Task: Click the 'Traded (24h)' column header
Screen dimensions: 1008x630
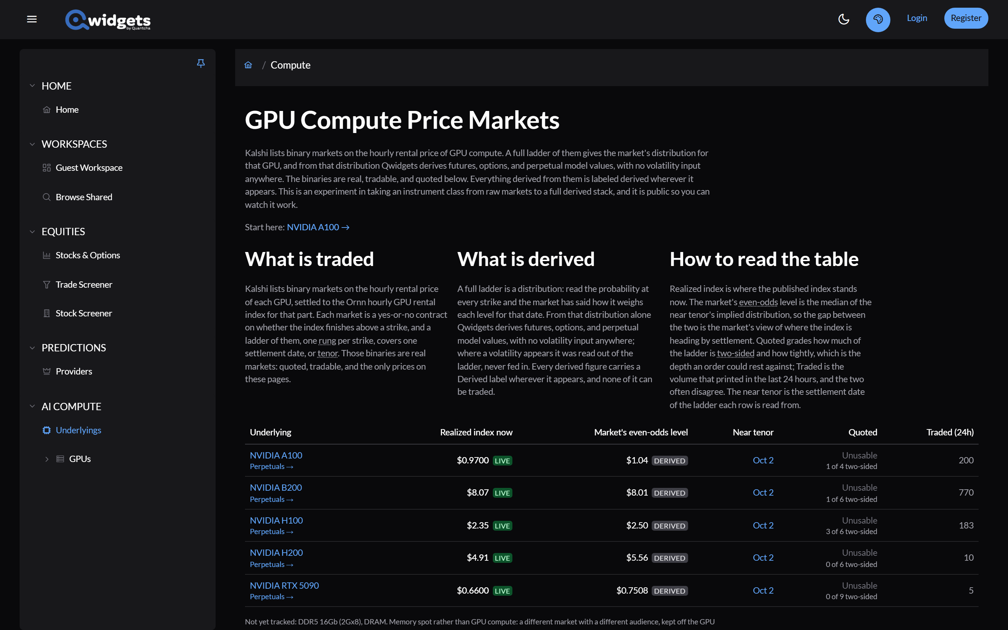Action: (x=950, y=433)
